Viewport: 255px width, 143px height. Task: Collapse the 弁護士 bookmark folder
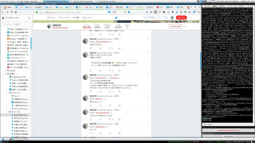click(6, 74)
